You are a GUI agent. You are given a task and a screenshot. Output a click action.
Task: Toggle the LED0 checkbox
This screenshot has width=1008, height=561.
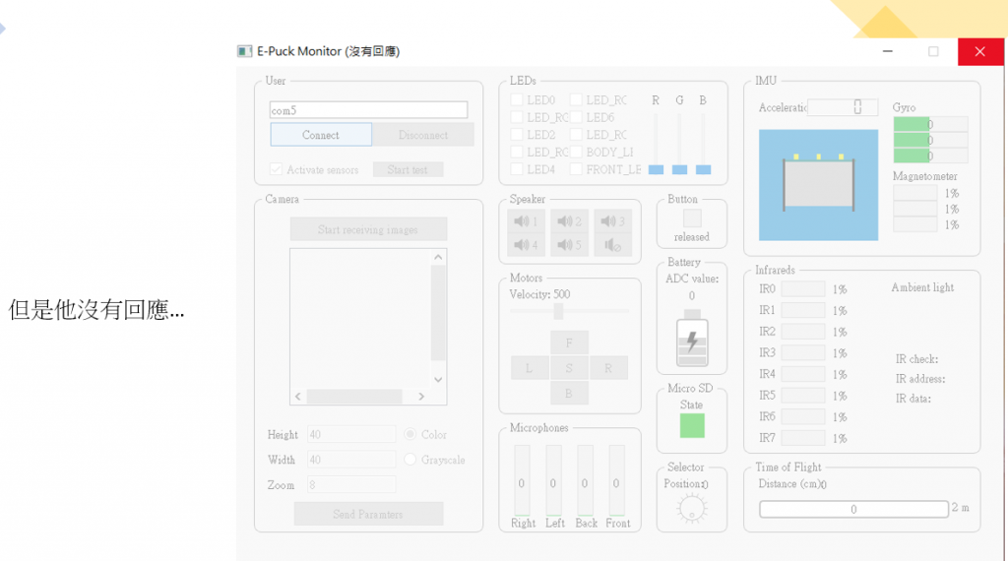[x=516, y=100]
